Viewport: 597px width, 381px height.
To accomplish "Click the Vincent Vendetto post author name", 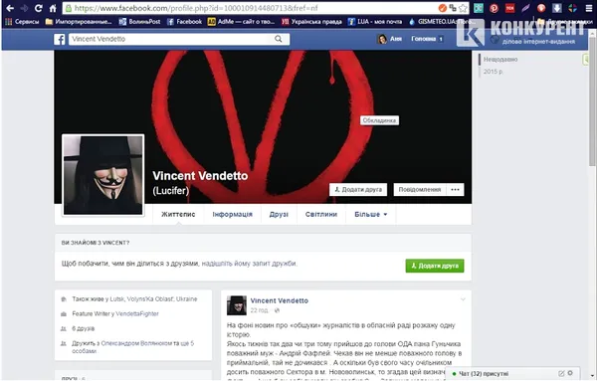I will pyautogui.click(x=280, y=300).
